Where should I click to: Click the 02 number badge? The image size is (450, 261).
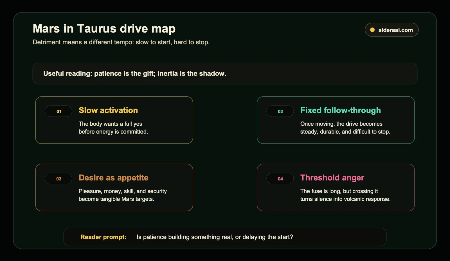coord(280,111)
